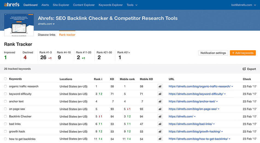This screenshot has width=260, height=143.
Task: Check the Backlink Checker row
Action: tap(5, 116)
